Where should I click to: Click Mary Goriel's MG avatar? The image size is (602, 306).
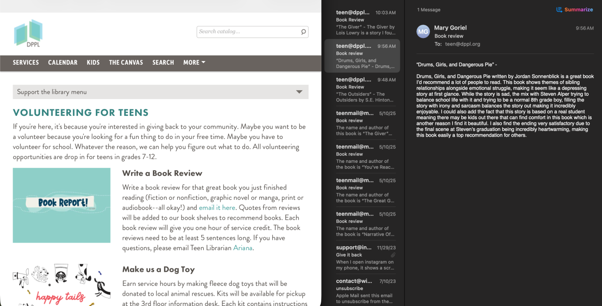coord(423,32)
